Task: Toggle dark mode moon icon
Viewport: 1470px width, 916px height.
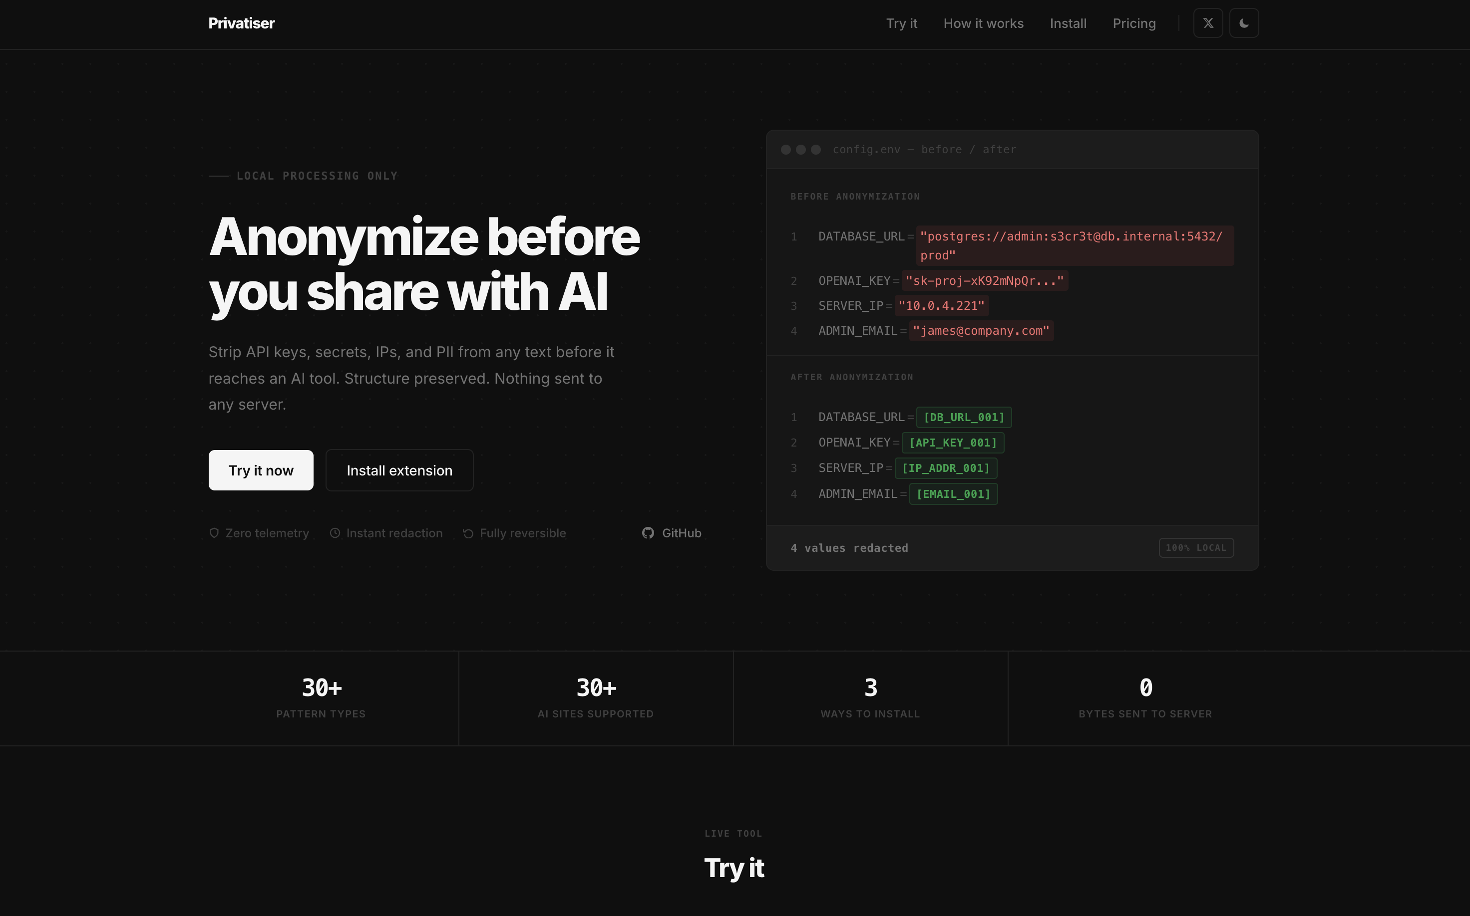Action: point(1243,23)
